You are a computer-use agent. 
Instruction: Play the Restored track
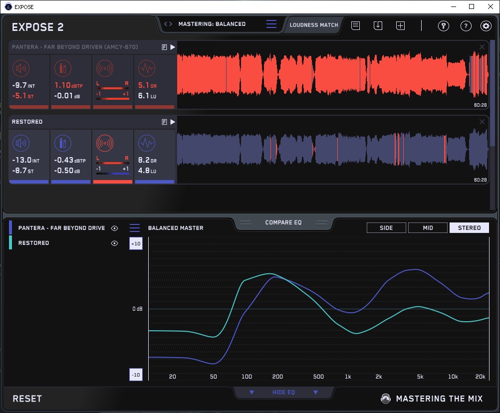pos(173,122)
